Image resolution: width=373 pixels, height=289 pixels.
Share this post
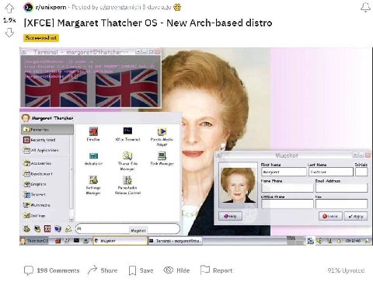[x=103, y=270]
